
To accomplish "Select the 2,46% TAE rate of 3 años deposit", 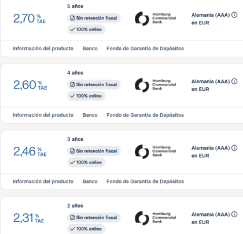I will [30, 151].
